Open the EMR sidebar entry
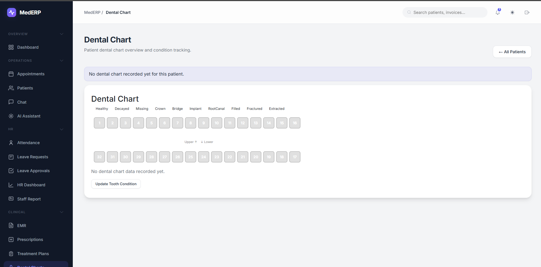Image resolution: width=541 pixels, height=267 pixels. 22,226
